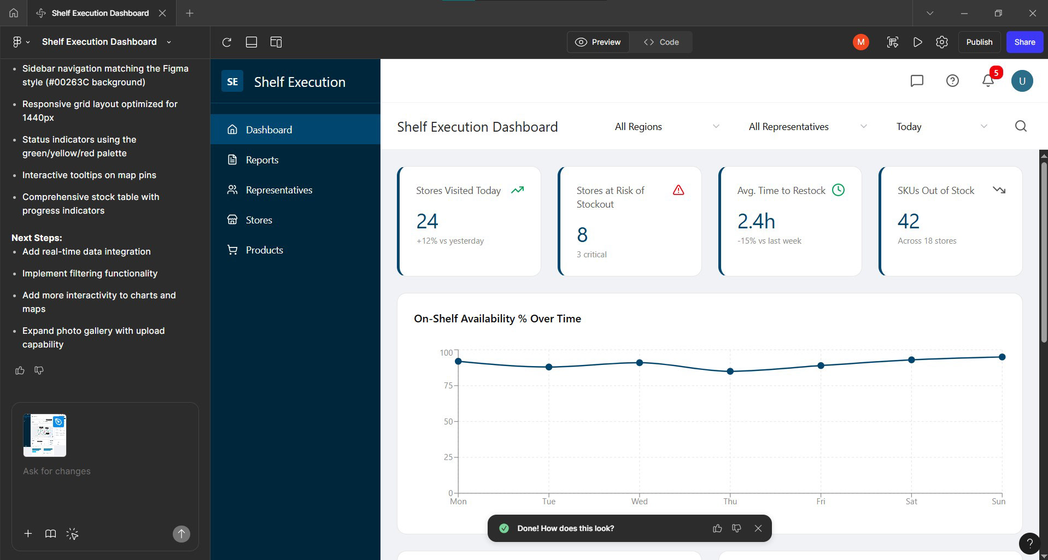Click the play present icon
The height and width of the screenshot is (560, 1048).
click(x=918, y=42)
